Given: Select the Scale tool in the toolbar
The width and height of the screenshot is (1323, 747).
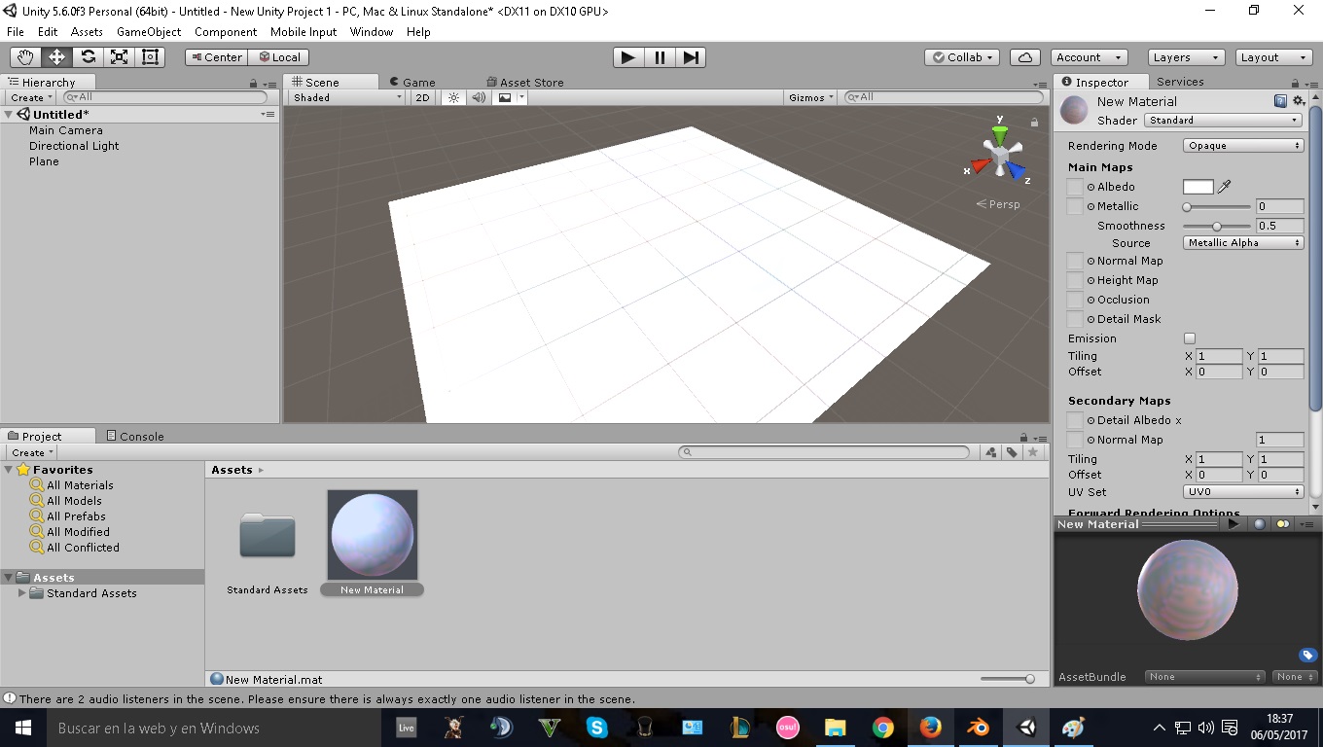Looking at the screenshot, I should point(119,57).
